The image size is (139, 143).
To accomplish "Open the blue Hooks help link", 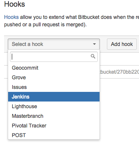I will [11, 17].
